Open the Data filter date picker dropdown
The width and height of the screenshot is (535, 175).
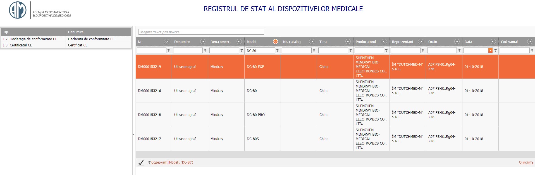[x=490, y=50]
